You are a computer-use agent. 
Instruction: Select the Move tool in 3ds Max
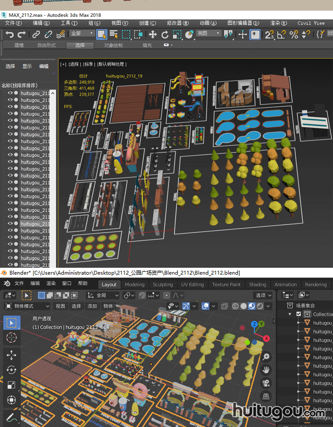[153, 34]
